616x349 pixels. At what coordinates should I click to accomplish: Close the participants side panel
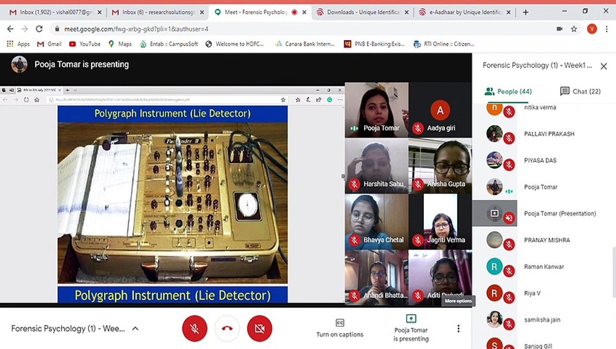603,66
